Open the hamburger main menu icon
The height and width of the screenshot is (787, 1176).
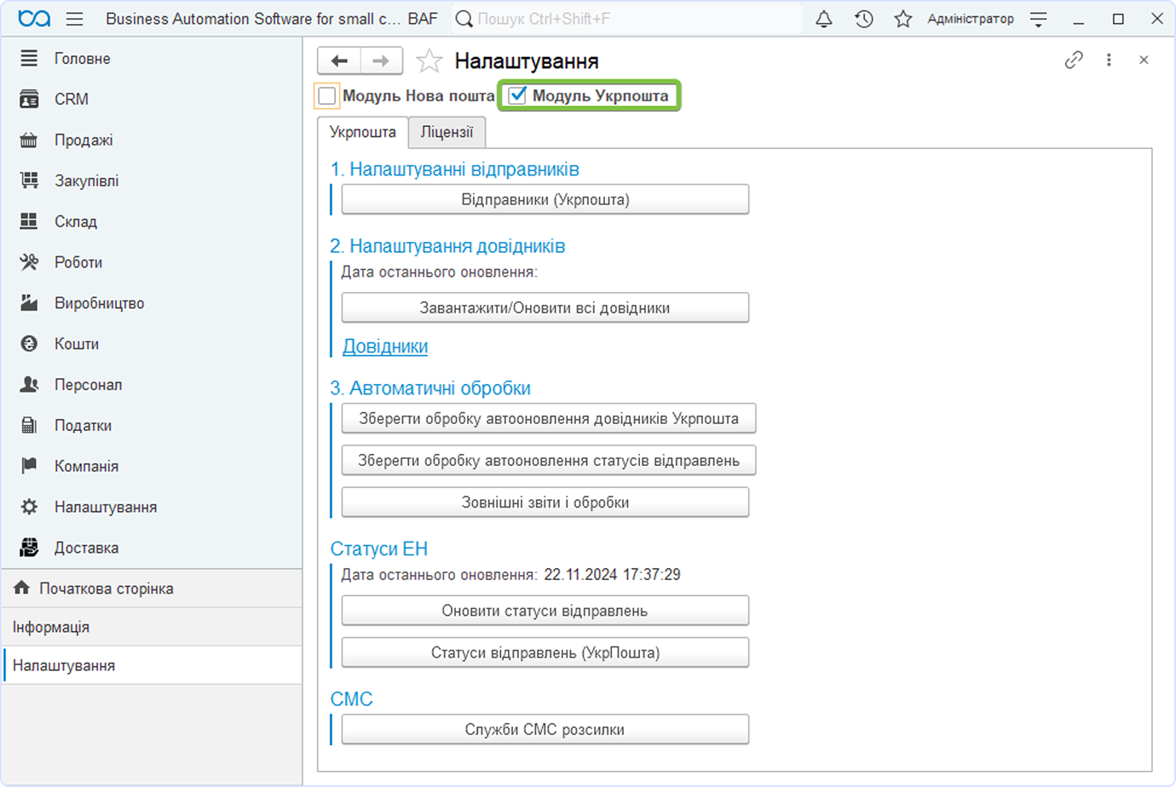point(74,19)
